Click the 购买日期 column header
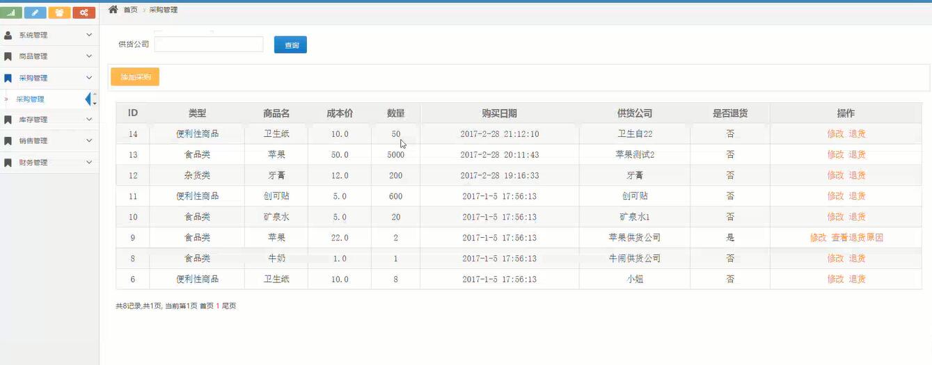The image size is (932, 365). coord(499,113)
